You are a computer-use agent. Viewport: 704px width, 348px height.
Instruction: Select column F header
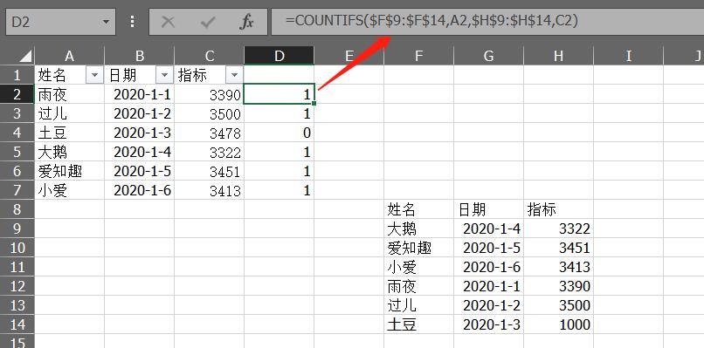(x=418, y=56)
